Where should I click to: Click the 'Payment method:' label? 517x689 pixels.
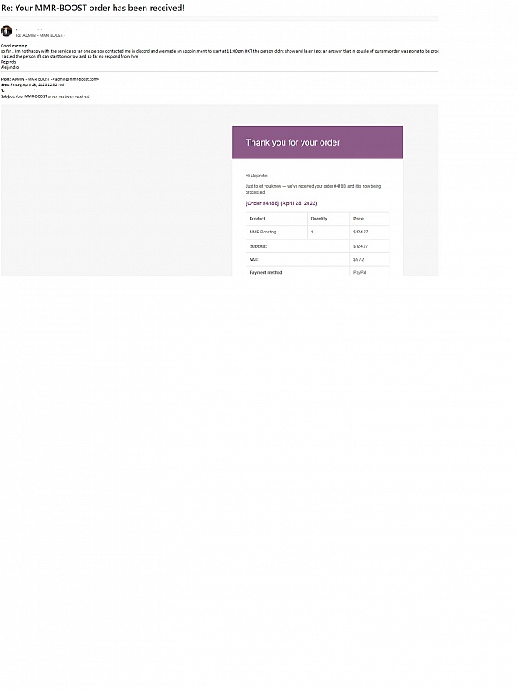point(266,272)
